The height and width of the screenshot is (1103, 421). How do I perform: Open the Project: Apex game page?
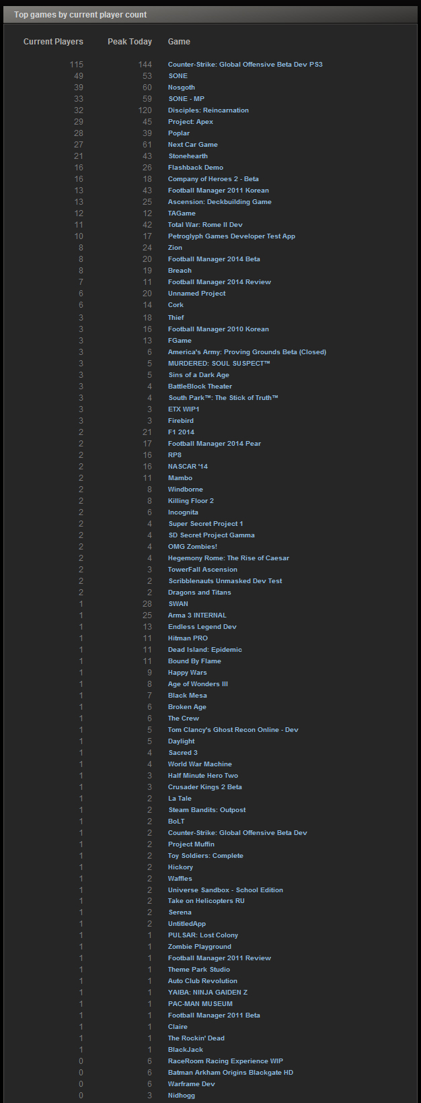pos(190,121)
